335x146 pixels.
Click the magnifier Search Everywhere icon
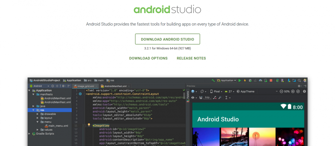point(299,81)
